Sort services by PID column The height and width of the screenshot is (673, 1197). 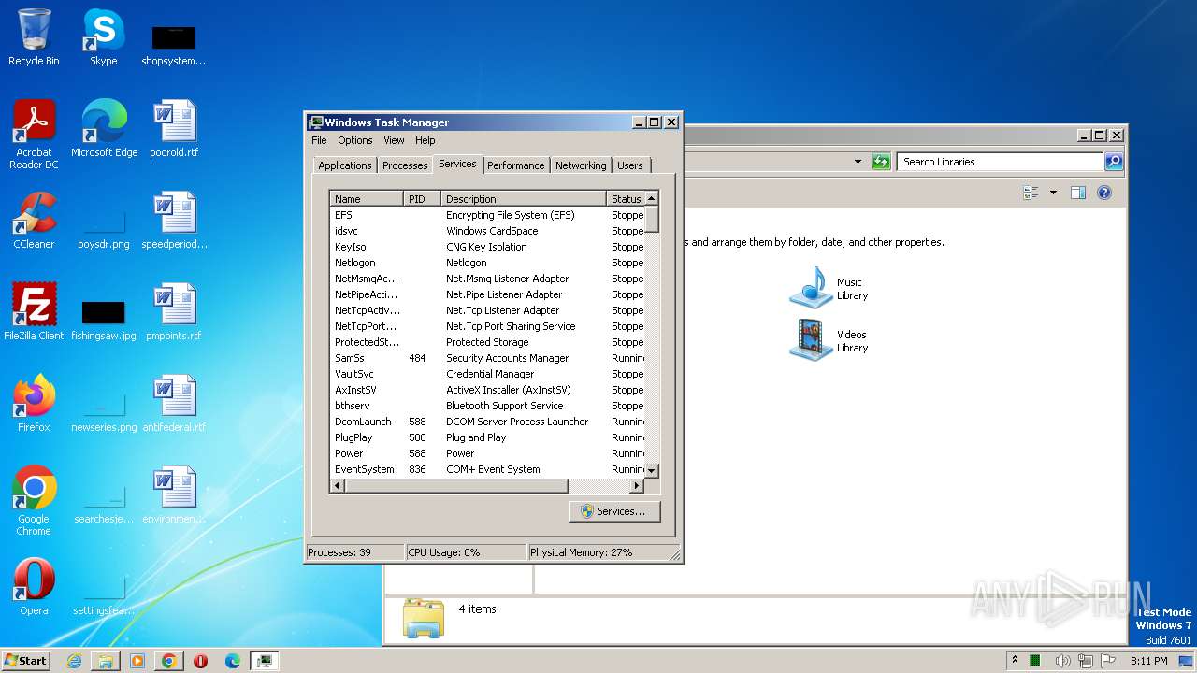pyautogui.click(x=422, y=199)
